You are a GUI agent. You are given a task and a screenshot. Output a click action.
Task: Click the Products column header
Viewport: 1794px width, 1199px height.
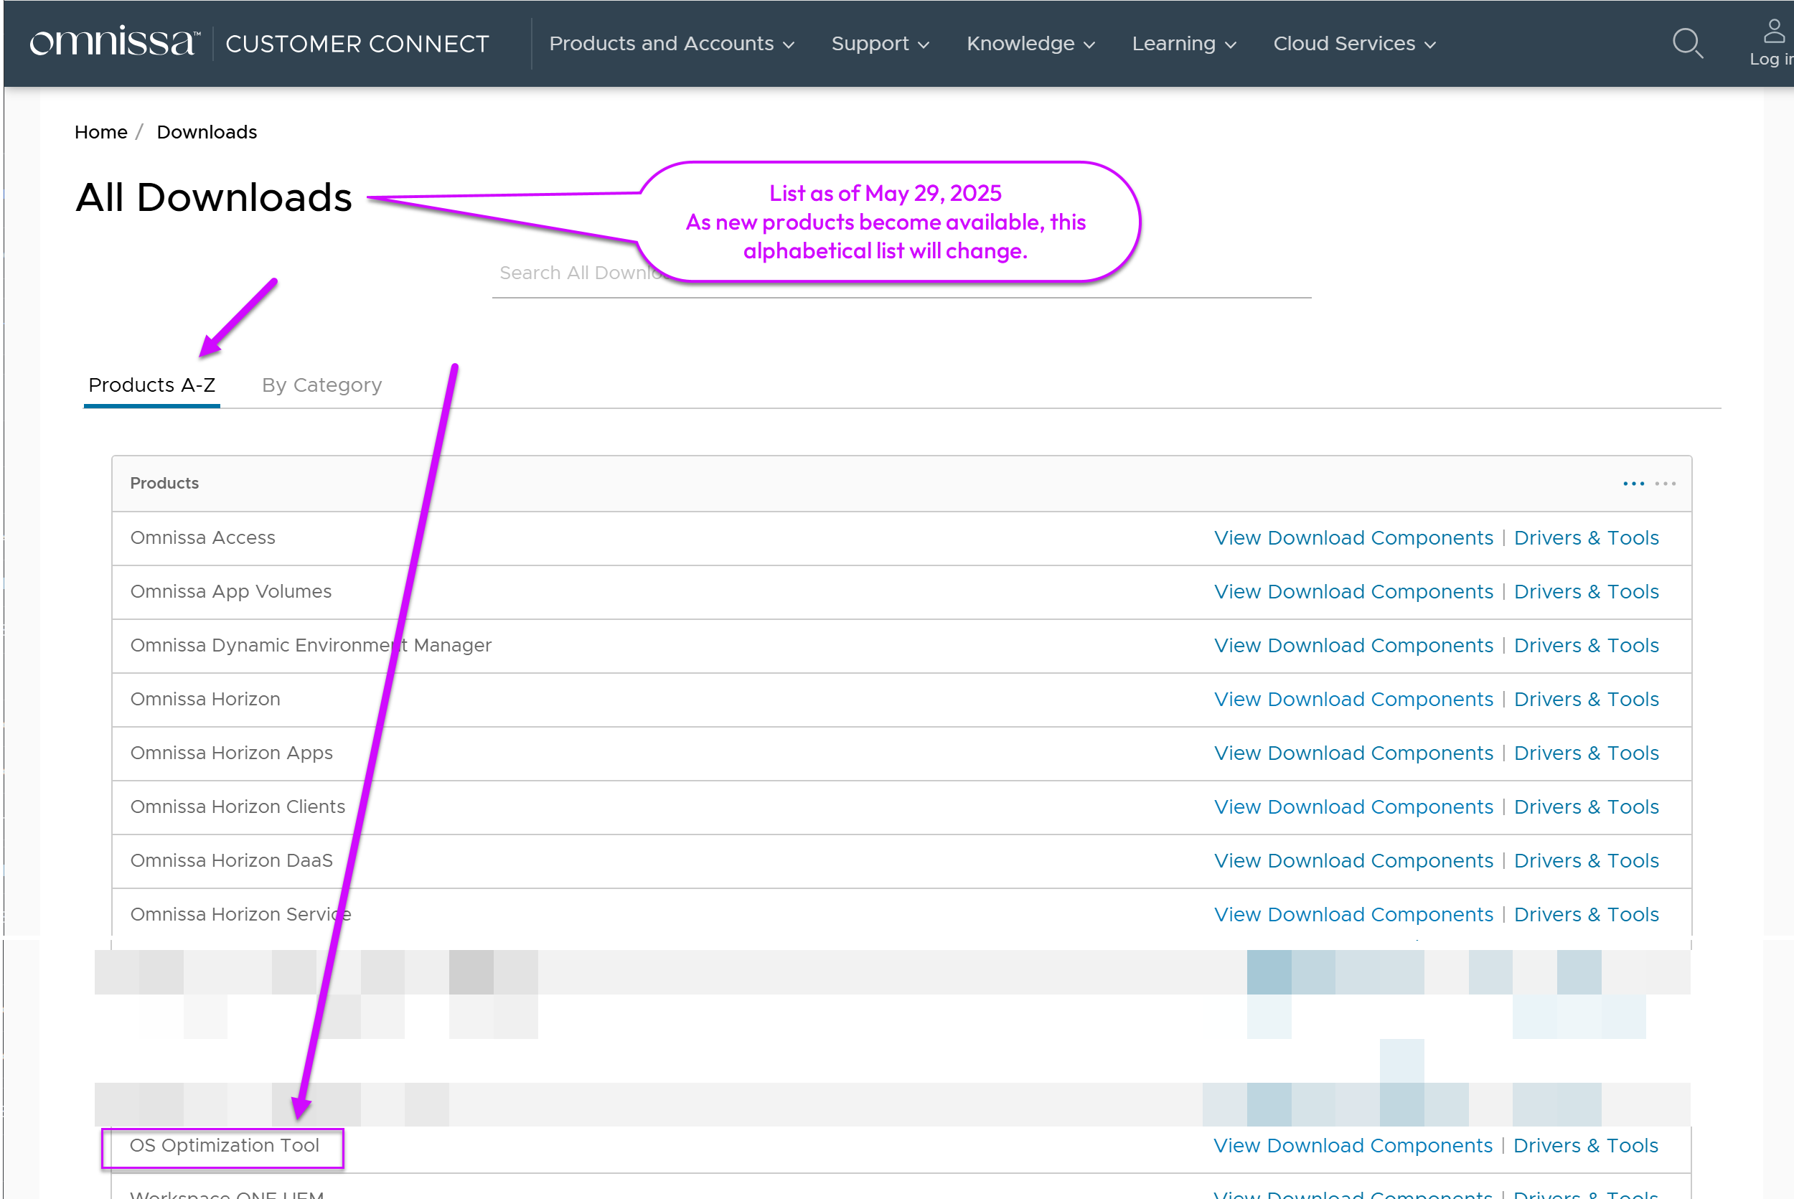coord(164,484)
